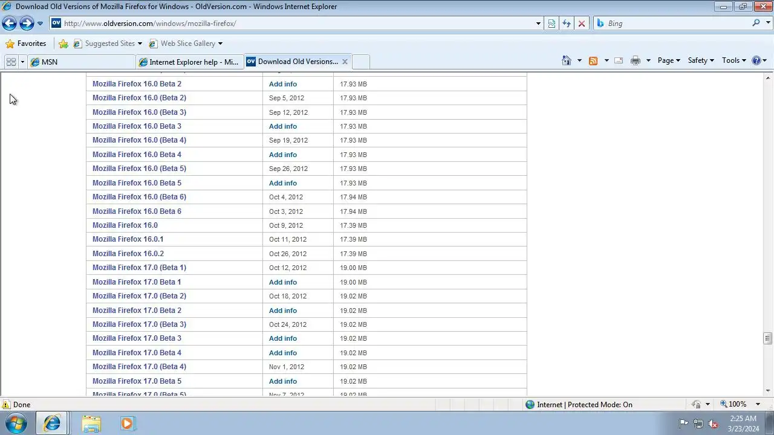Open Mozilla Firefox 16.0 (Beta 5) link
The width and height of the screenshot is (774, 435).
click(139, 169)
